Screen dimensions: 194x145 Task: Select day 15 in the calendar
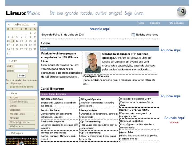30,41
